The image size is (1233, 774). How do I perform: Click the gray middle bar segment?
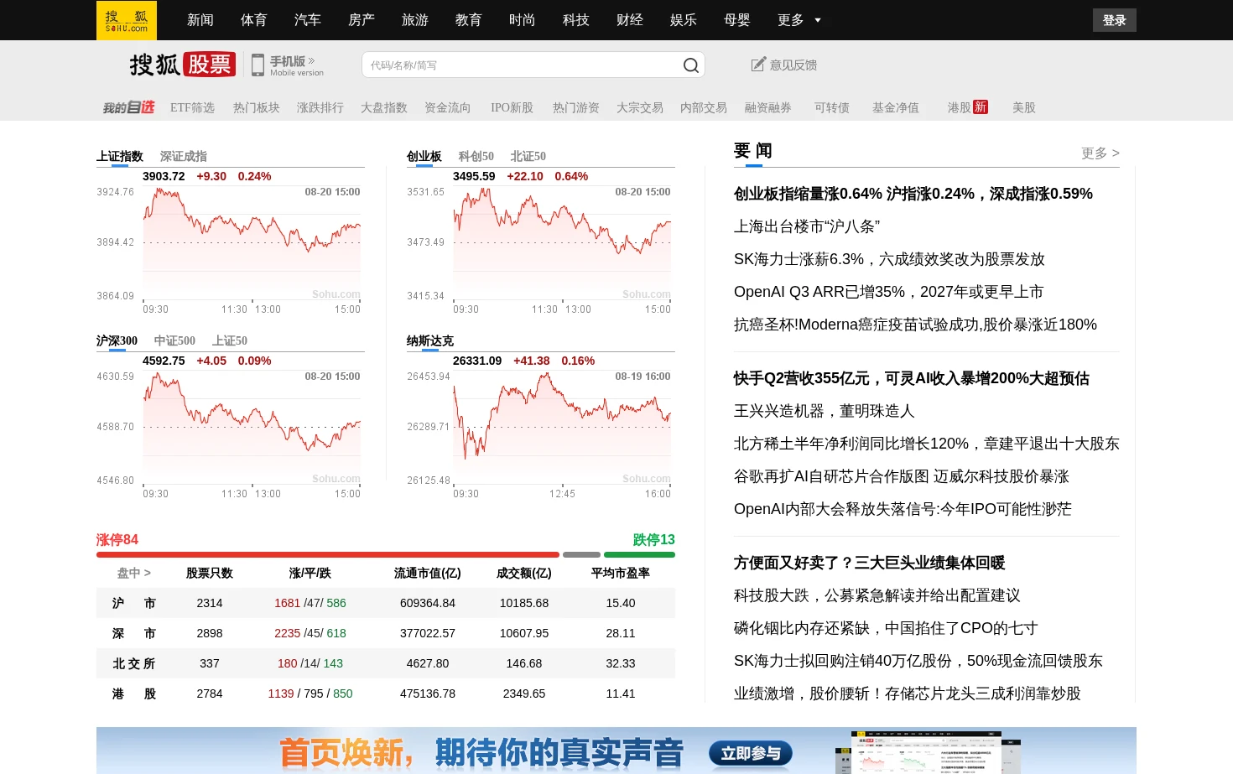(581, 555)
